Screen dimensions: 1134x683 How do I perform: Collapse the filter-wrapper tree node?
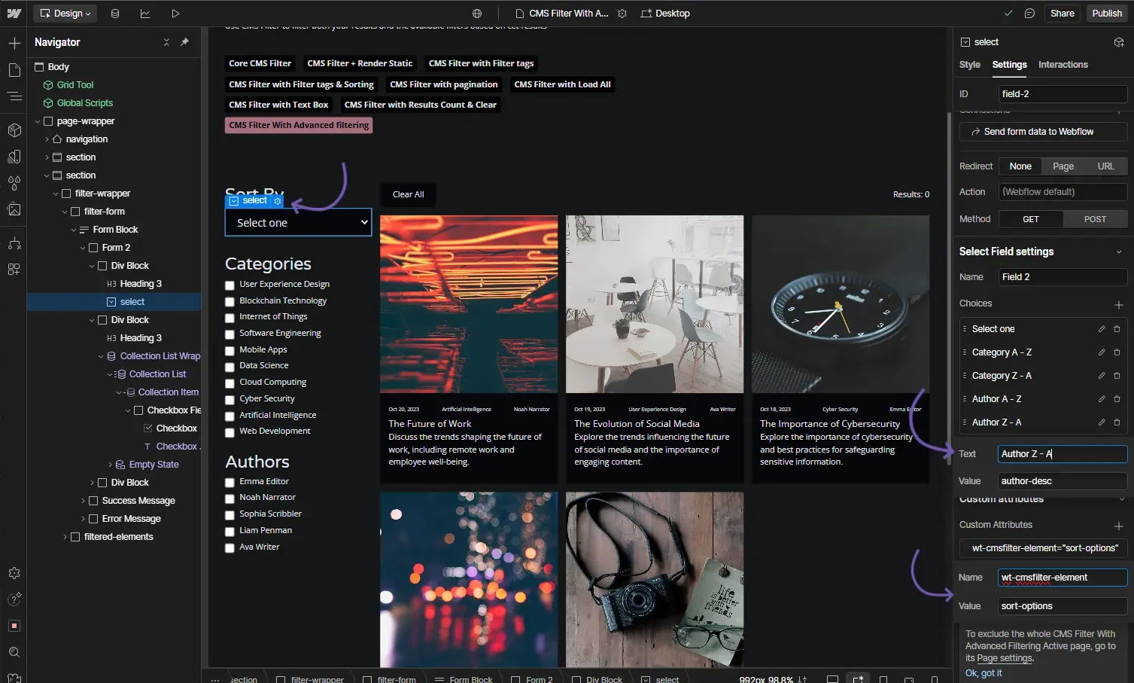click(x=56, y=194)
